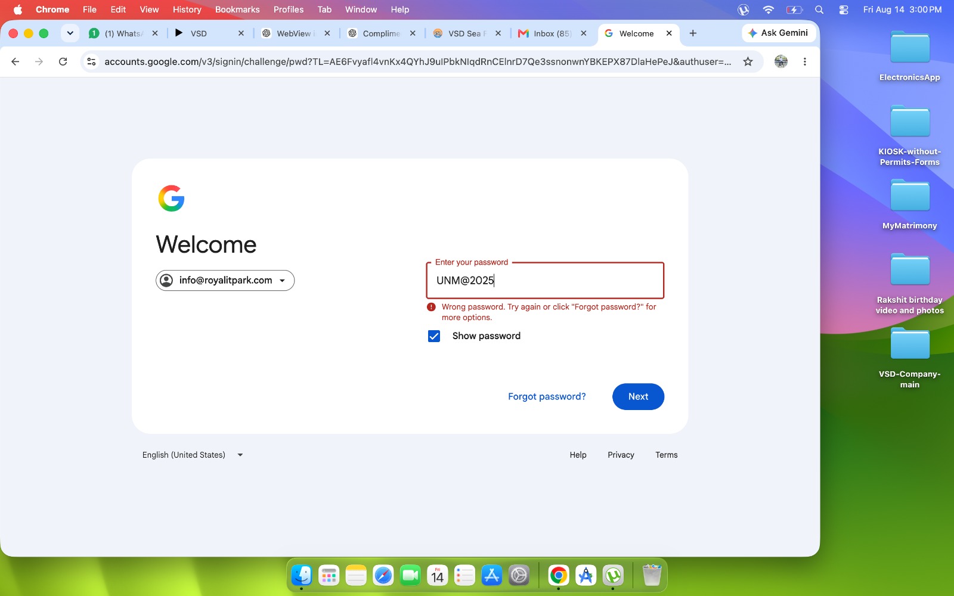Open uTorrent from the dock
Screen dimensions: 954x596
[613, 575]
